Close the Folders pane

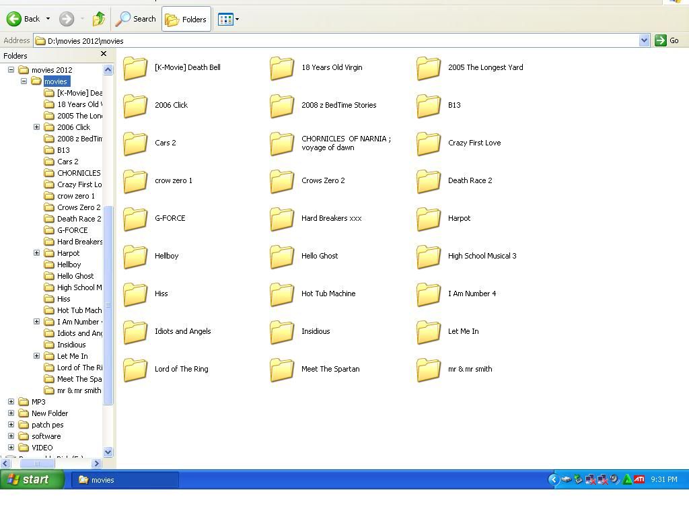[104, 54]
